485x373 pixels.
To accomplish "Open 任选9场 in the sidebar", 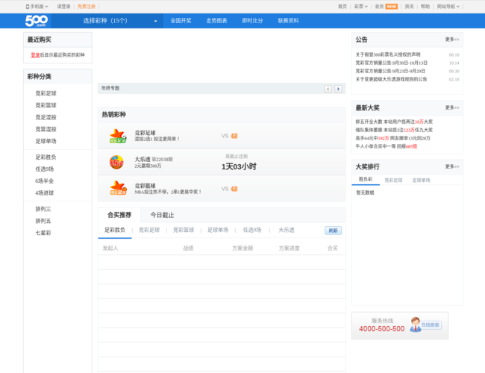I will point(45,169).
